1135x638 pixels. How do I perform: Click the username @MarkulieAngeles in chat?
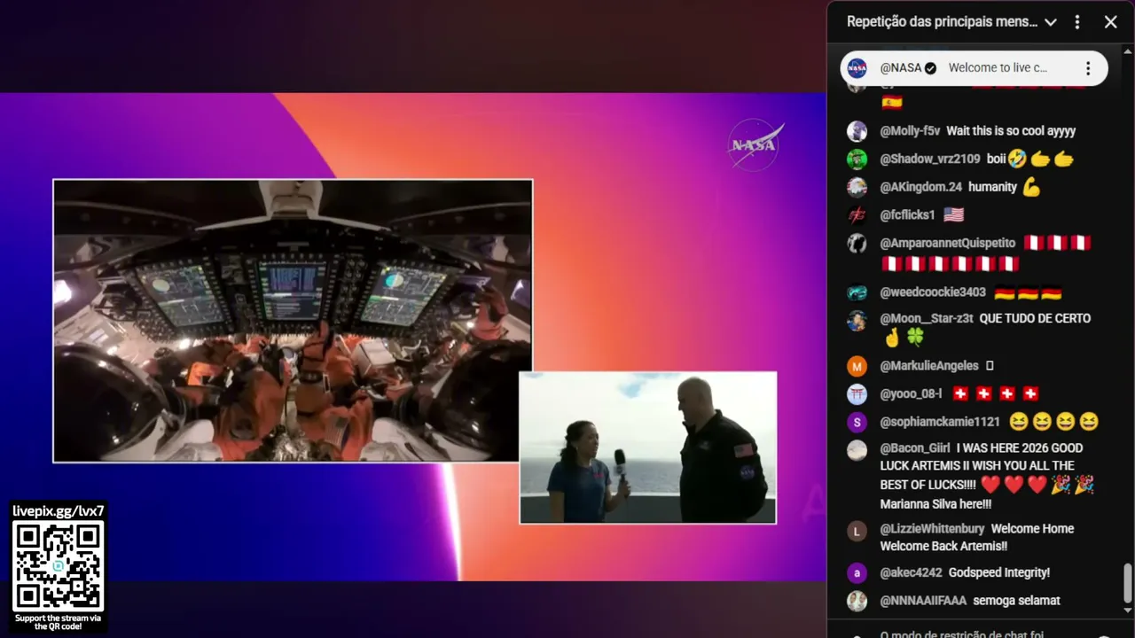click(929, 366)
